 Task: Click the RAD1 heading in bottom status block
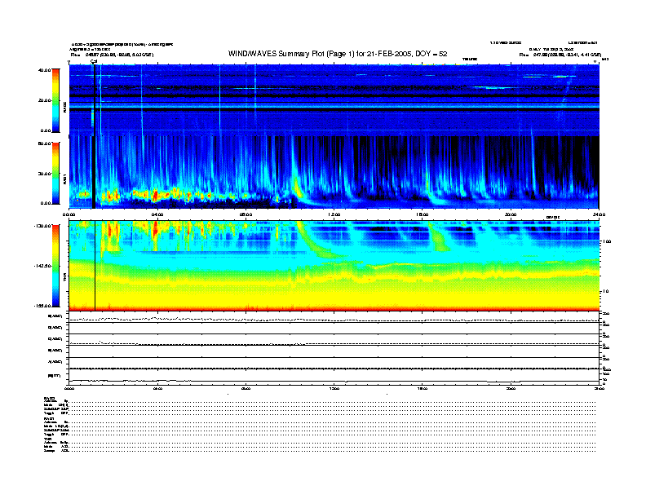pyautogui.click(x=50, y=418)
